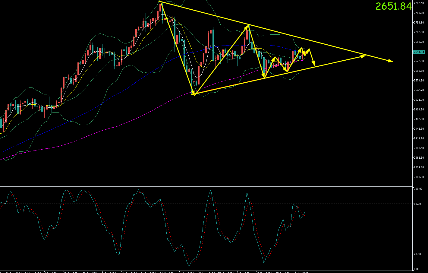Screen dimensions: 428x273
Task: Click the 2787.10 price scale value
Action: tap(419, 3)
